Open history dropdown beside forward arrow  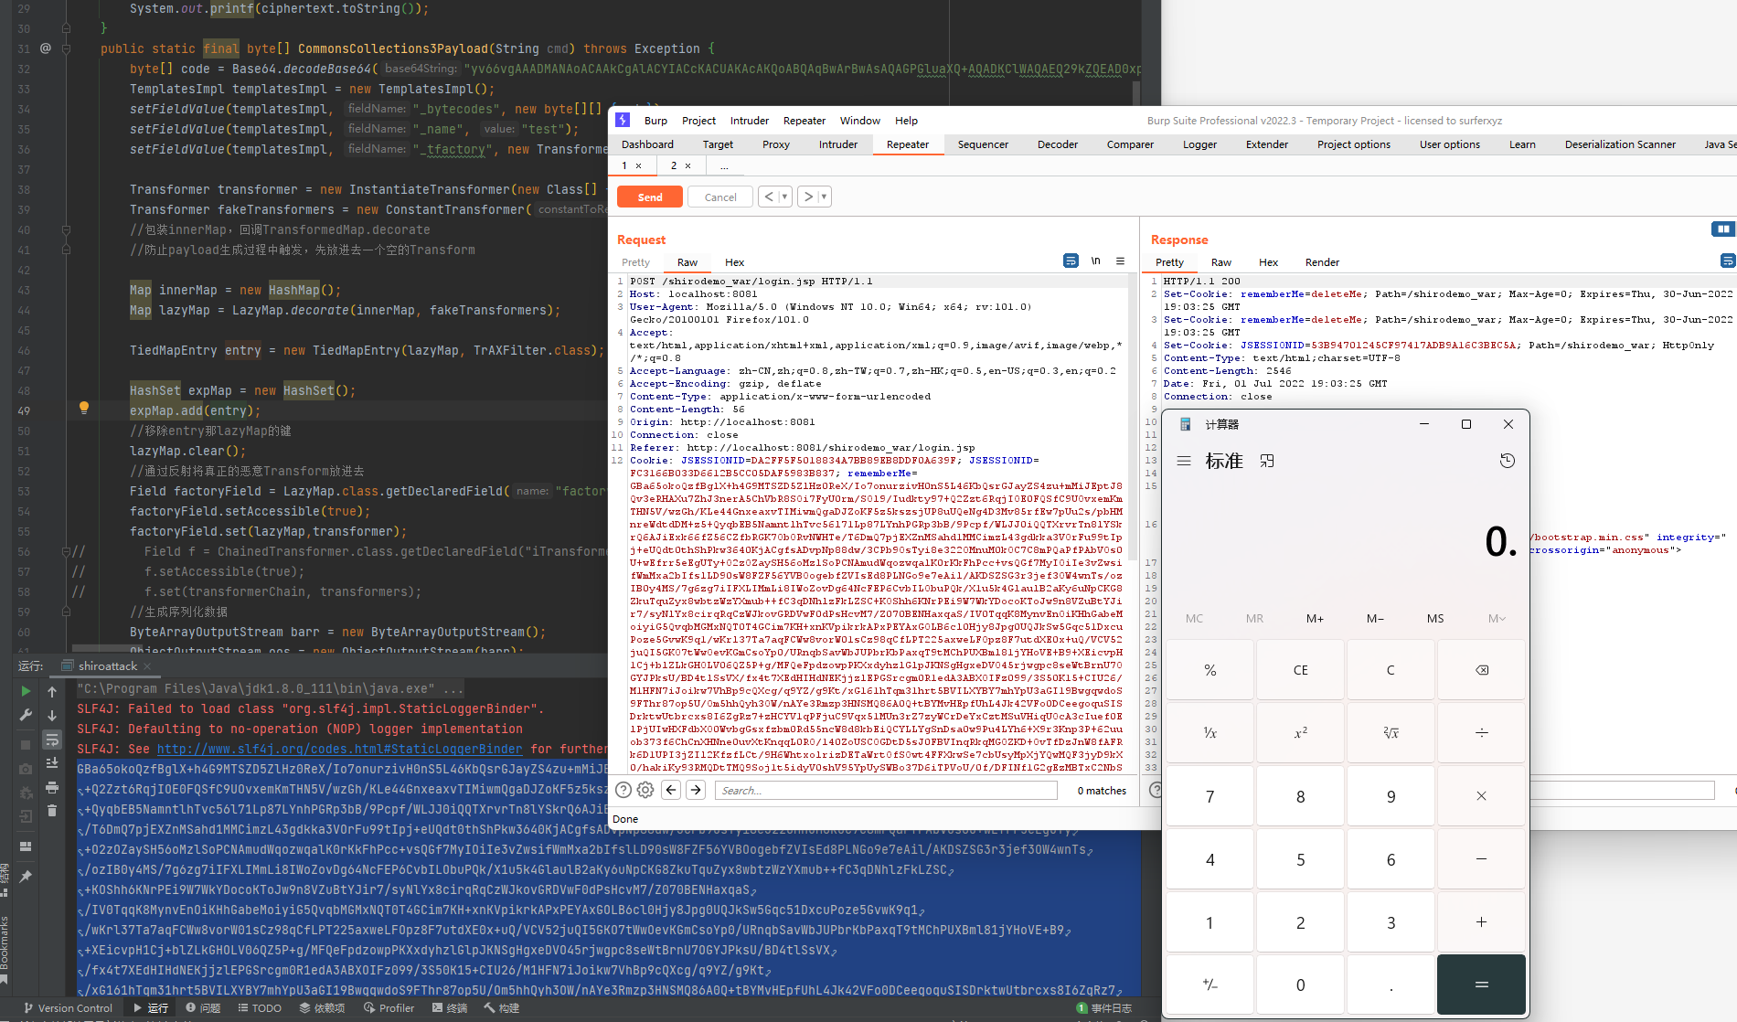point(824,197)
